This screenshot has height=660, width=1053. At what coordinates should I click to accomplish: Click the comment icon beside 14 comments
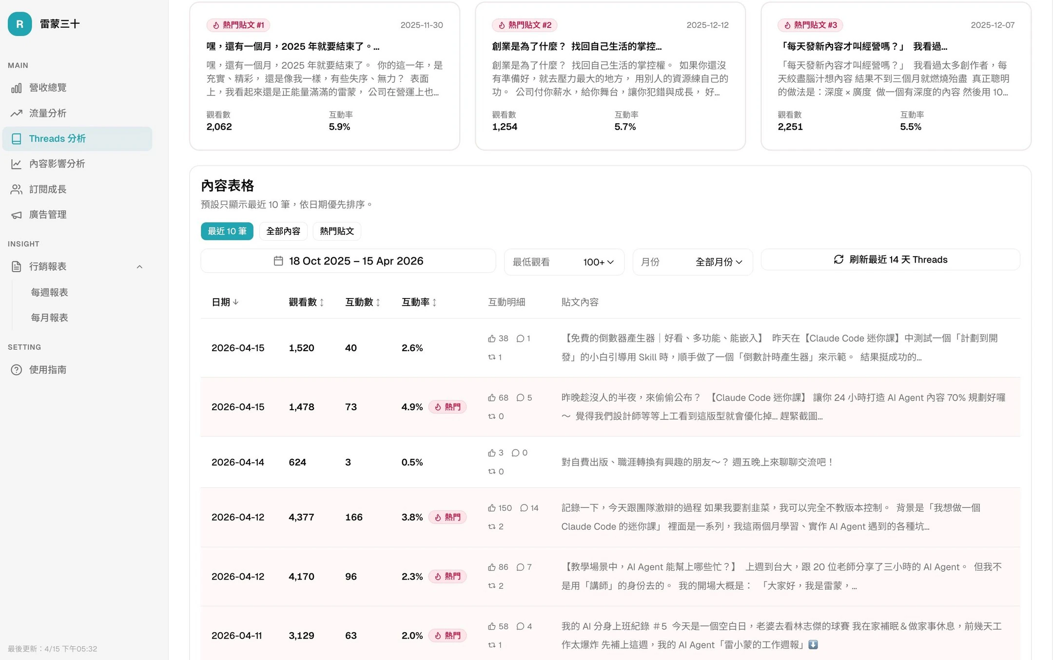[x=524, y=508]
